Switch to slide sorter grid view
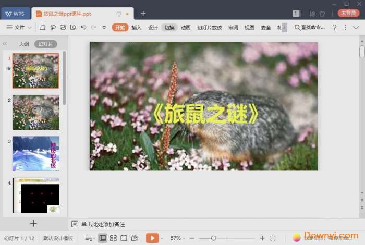This screenshot has width=365, height=245. coord(113,238)
